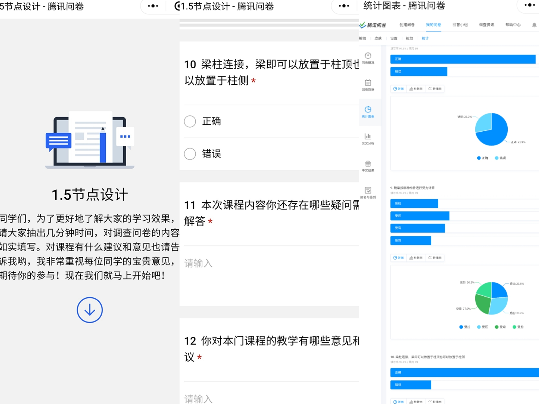
Task: Select the 正确 radio button for question 10
Action: (x=190, y=121)
